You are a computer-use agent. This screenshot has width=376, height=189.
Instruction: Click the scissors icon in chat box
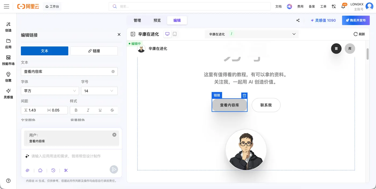coord(66,170)
